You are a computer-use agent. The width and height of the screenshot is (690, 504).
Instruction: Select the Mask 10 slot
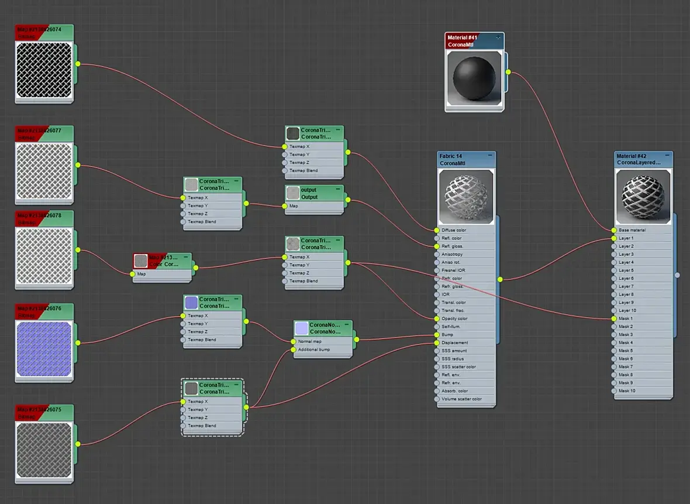[x=643, y=391]
